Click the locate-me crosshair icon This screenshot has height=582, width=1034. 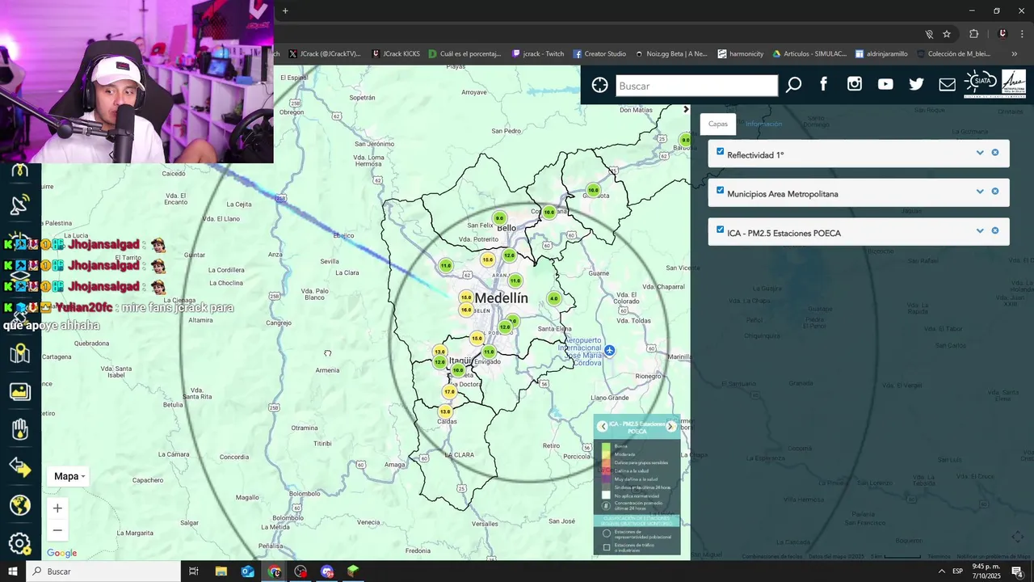[599, 85]
